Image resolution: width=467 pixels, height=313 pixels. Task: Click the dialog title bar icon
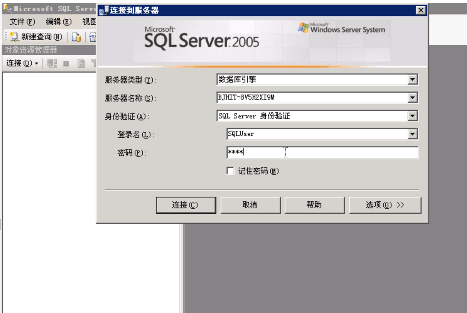(104, 10)
